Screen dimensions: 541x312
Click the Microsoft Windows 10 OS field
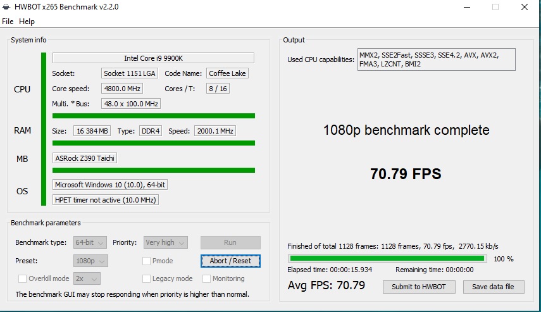pyautogui.click(x=110, y=185)
